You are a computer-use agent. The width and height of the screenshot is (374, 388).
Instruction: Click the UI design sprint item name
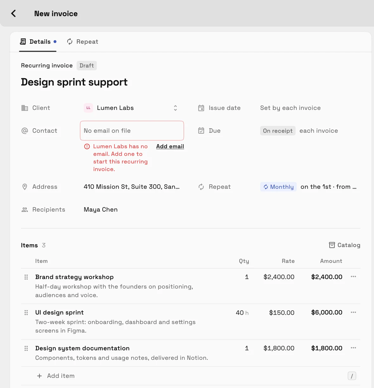(60, 313)
